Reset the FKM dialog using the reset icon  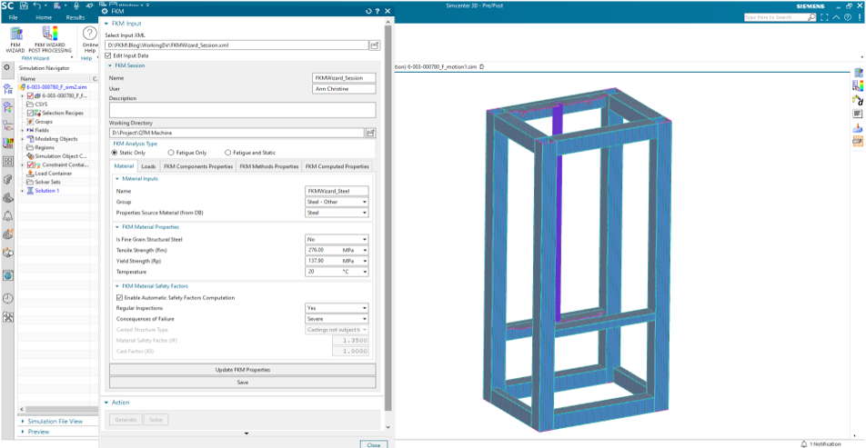tap(368, 11)
